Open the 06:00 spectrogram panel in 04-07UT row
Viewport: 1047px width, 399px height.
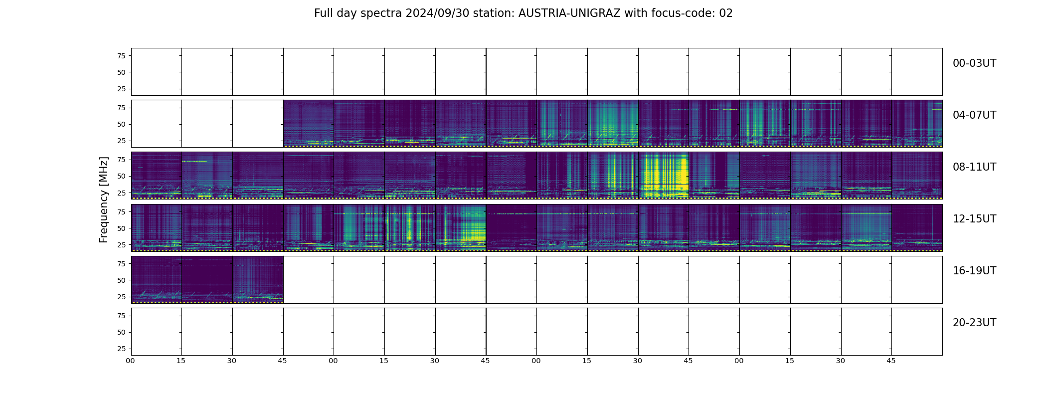click(562, 124)
